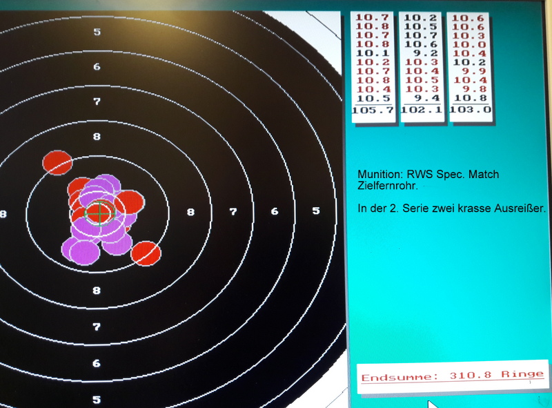The width and height of the screenshot is (552, 408).
Task: Click the third series total 103.0
Action: 470,110
